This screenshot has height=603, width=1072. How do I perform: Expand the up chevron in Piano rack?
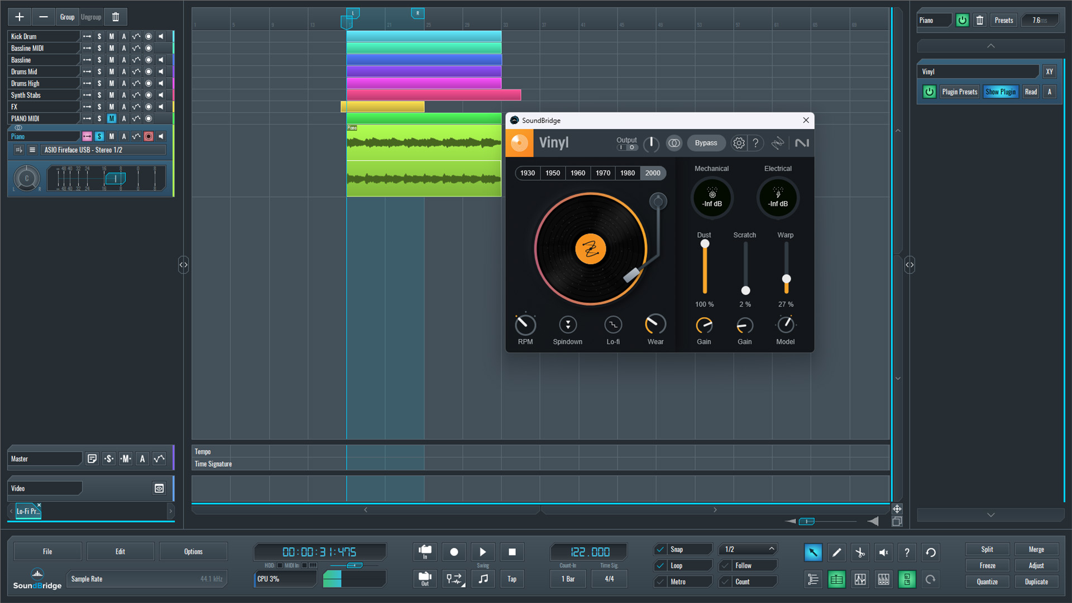point(990,46)
